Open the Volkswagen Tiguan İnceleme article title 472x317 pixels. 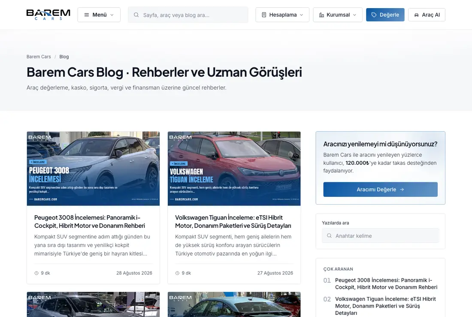pyautogui.click(x=233, y=222)
